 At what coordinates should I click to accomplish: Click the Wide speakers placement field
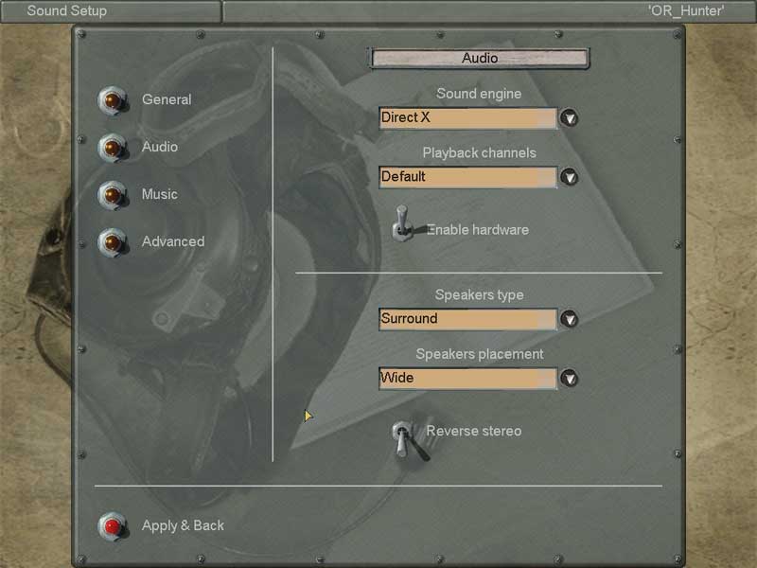(x=467, y=379)
